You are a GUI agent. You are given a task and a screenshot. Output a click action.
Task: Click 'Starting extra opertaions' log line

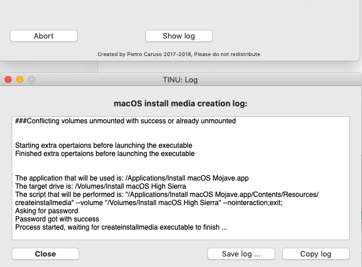pyautogui.click(x=104, y=145)
